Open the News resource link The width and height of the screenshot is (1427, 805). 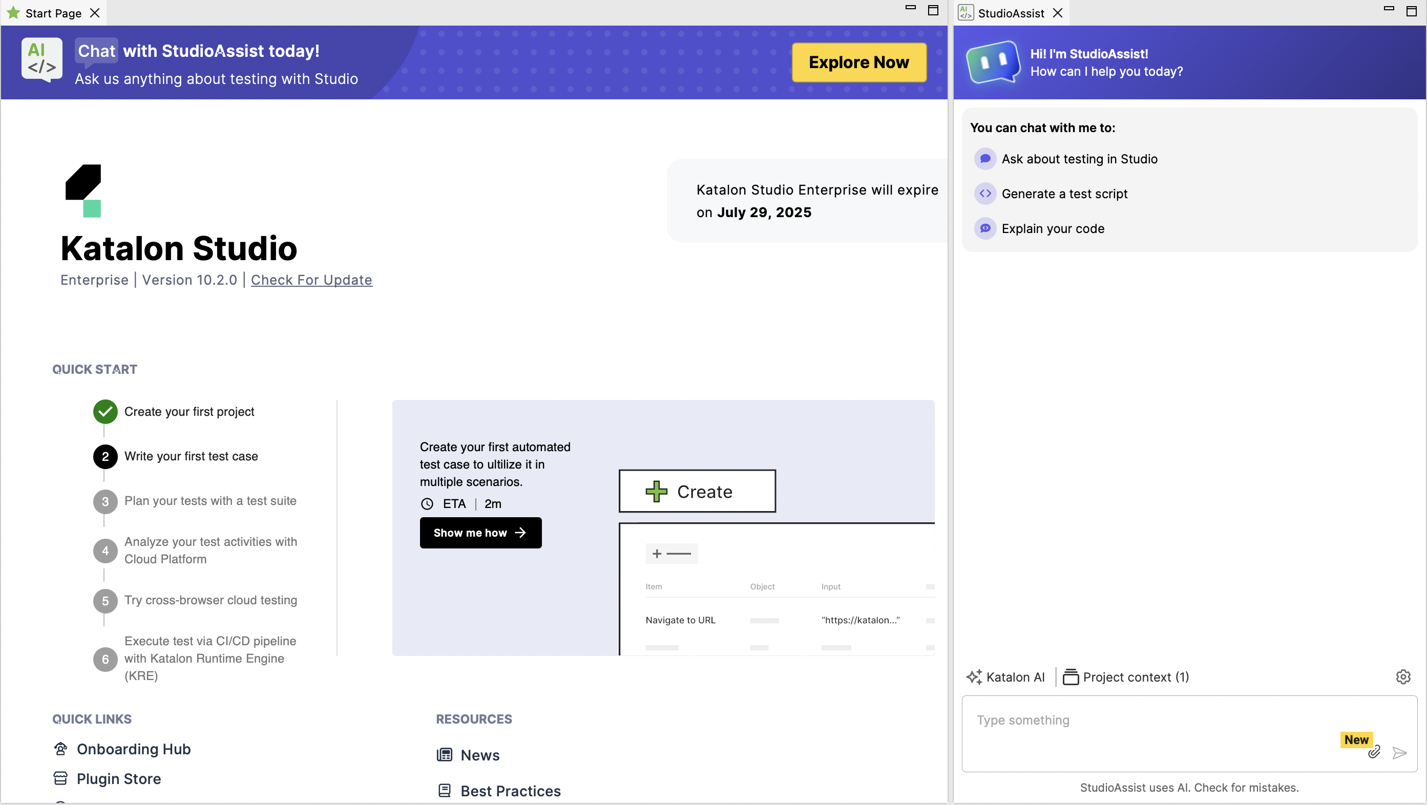click(x=480, y=755)
